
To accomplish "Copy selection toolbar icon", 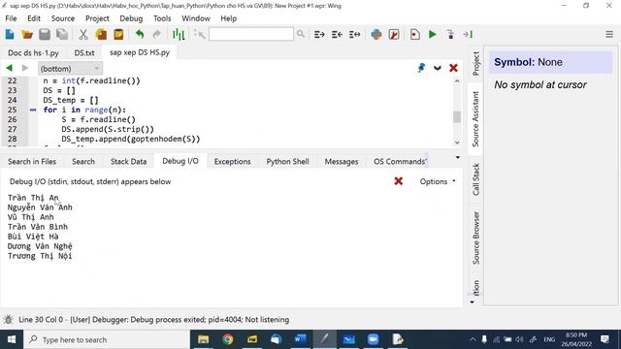I will 101,35.
